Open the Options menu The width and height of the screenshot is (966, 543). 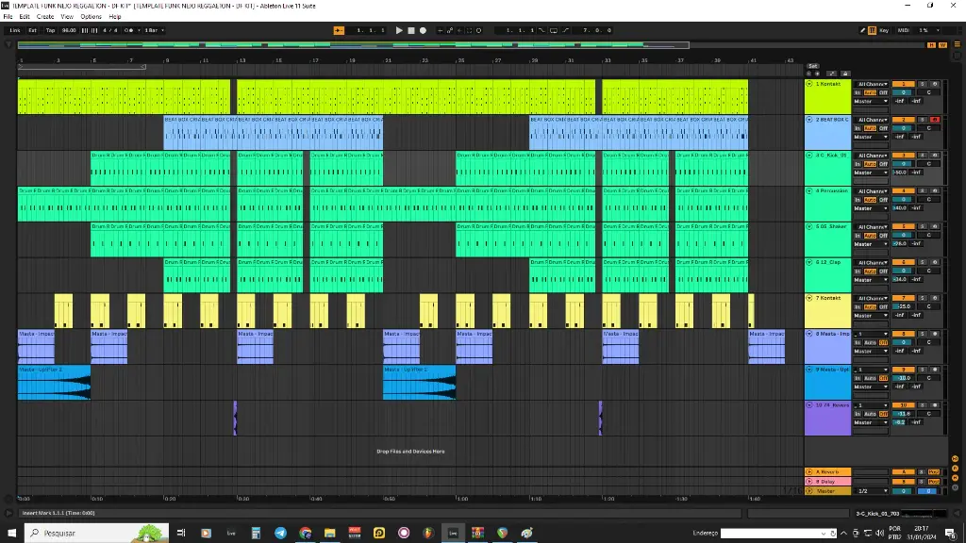pyautogui.click(x=91, y=17)
